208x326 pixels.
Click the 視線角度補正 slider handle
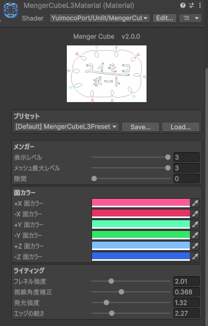pos(121,292)
